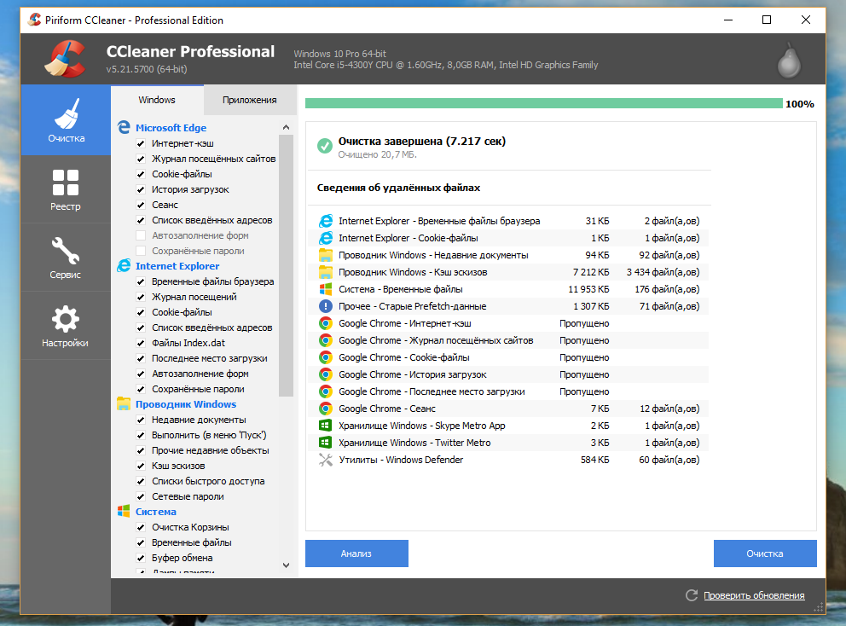
Task: Enable the Edge Автозаполнение форм checkbox
Action: 141,235
